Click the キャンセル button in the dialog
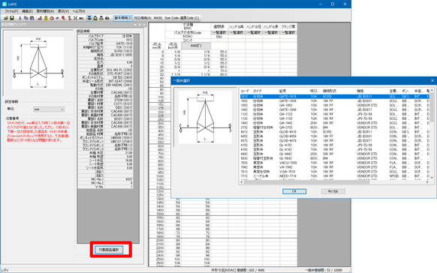 [x=333, y=191]
